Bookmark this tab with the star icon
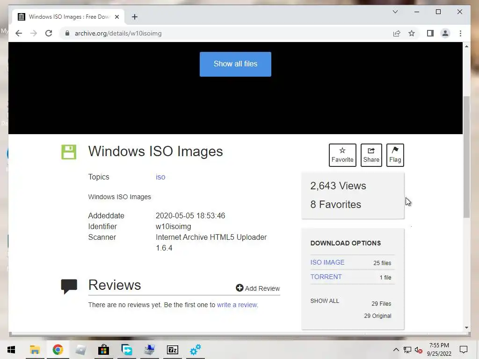479x359 pixels. click(412, 33)
